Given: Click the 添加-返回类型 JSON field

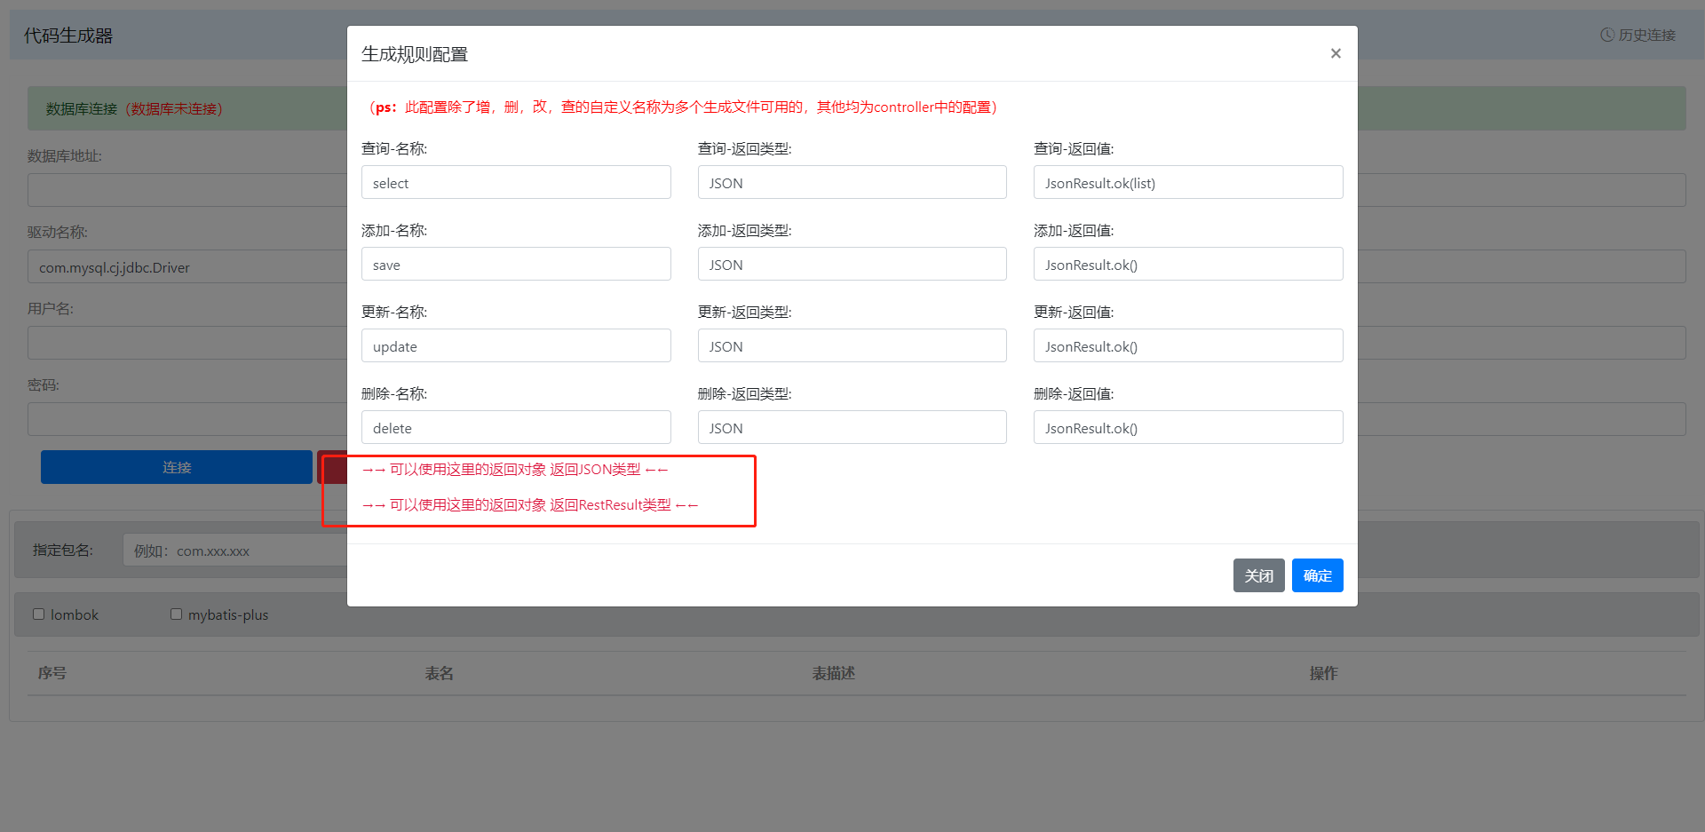Looking at the screenshot, I should (x=852, y=264).
